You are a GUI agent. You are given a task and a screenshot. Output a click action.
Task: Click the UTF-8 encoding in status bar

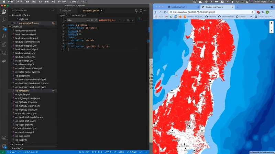[108, 152]
